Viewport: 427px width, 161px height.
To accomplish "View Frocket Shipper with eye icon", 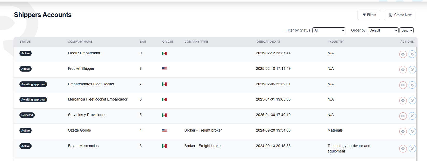I will coord(403,70).
